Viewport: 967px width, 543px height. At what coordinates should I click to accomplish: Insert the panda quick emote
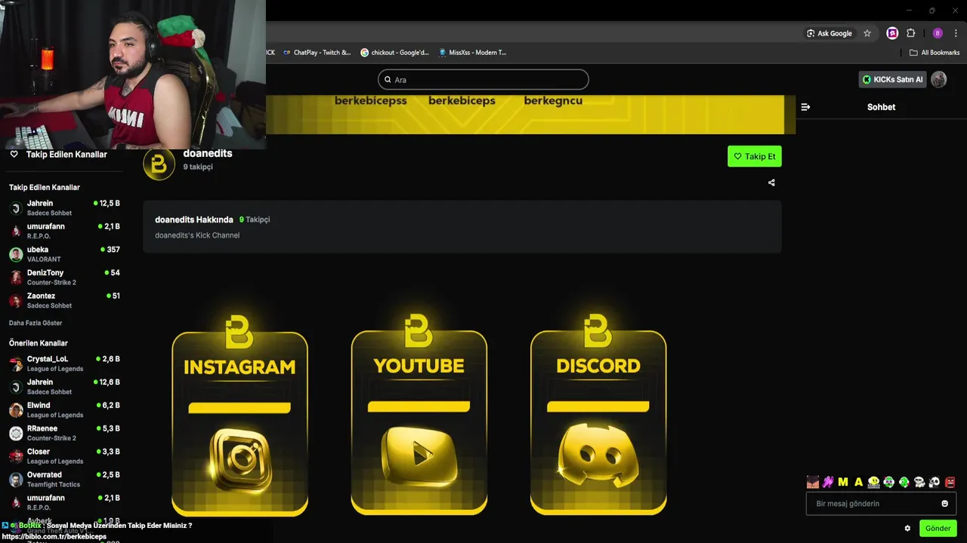click(x=935, y=482)
